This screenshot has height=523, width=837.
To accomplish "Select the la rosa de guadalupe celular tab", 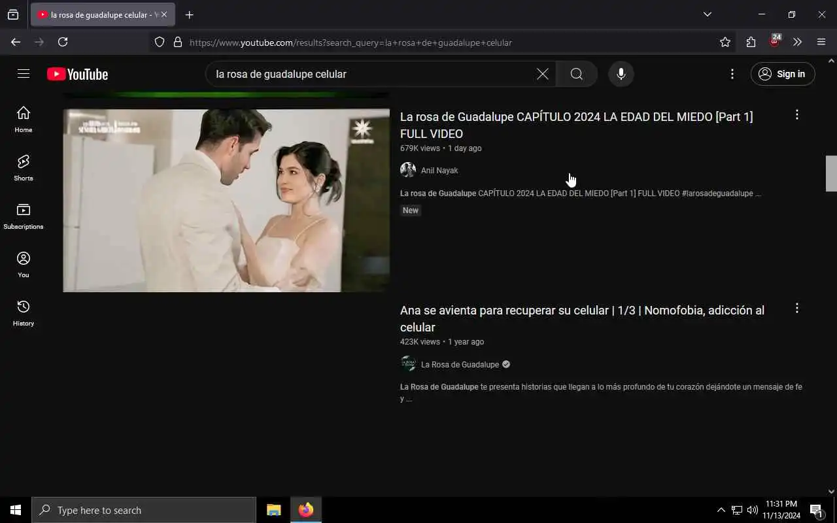I will (103, 14).
